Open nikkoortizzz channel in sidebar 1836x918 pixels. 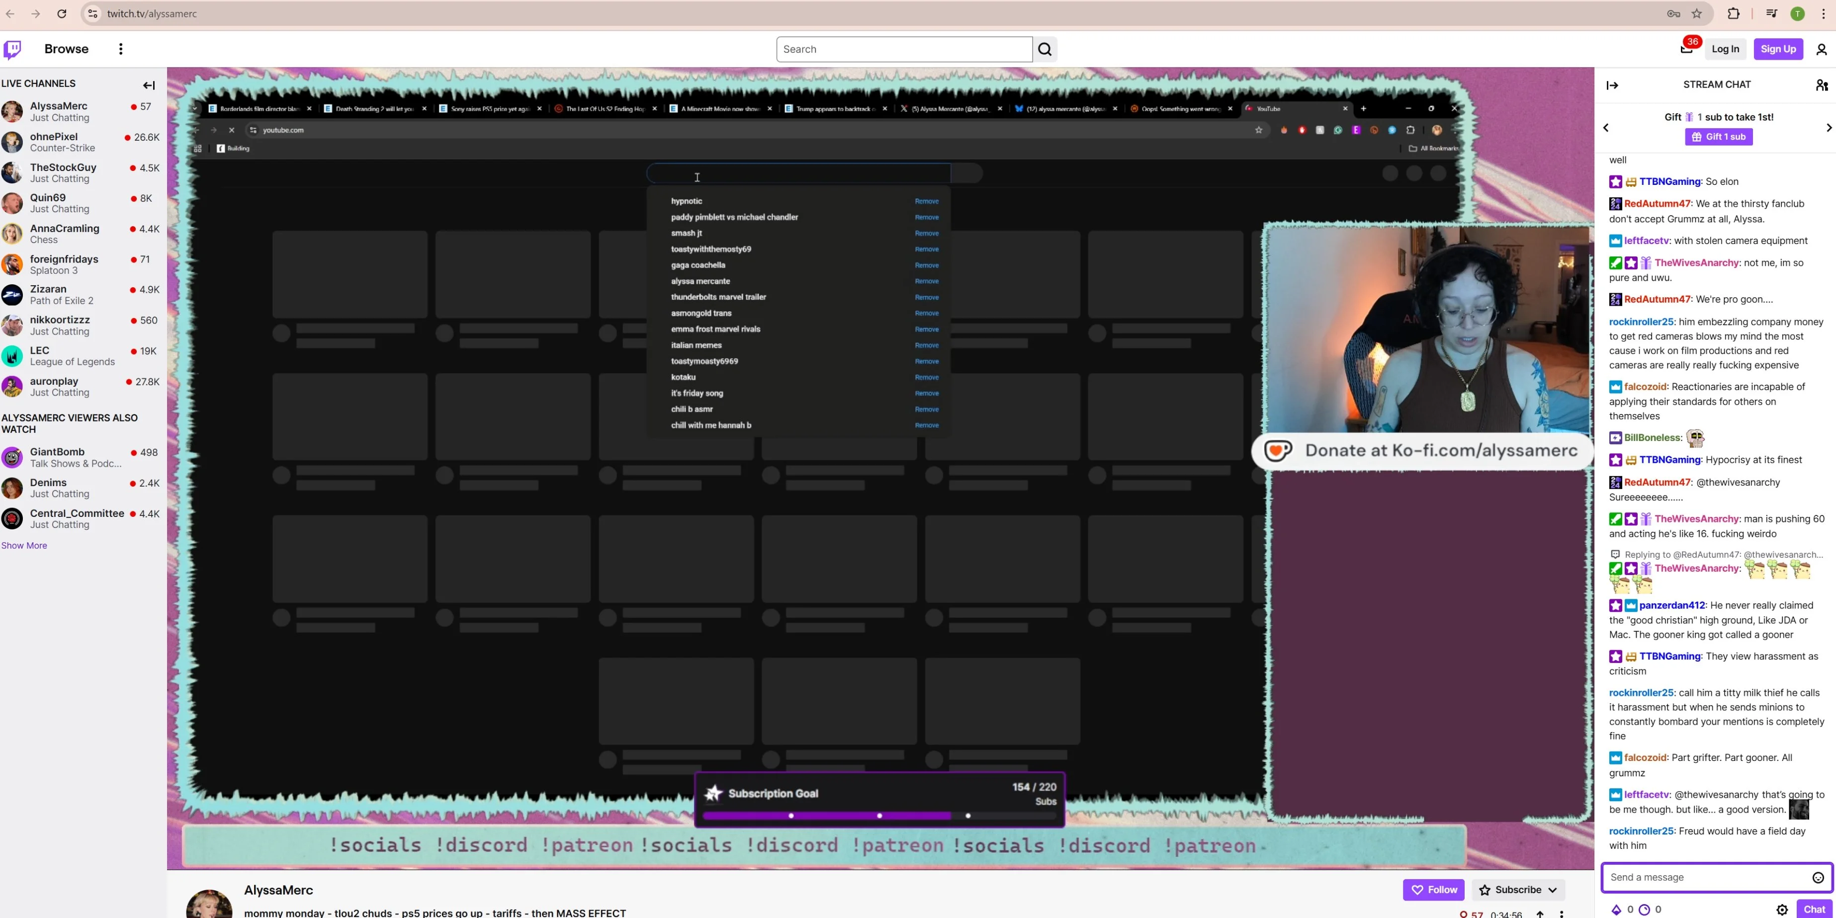83,326
